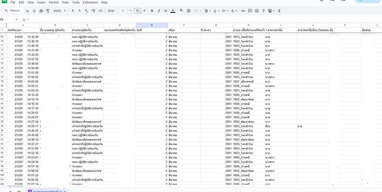The height and width of the screenshot is (192, 382).
Task: Expand the Name box dropdown arrow
Action: [x=16, y=19]
